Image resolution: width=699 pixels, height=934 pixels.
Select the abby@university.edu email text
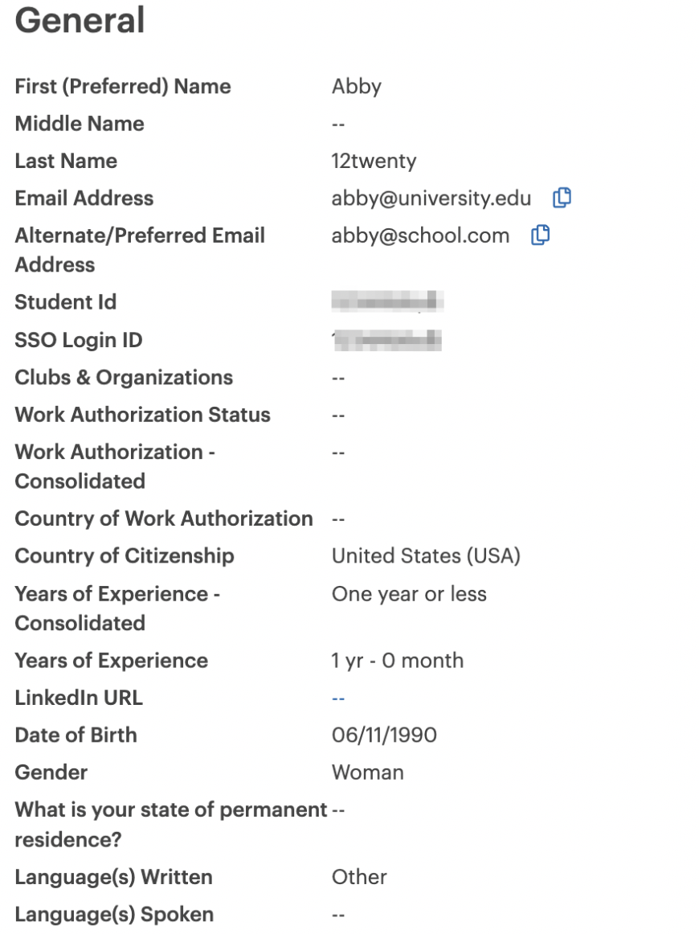pyautogui.click(x=431, y=199)
